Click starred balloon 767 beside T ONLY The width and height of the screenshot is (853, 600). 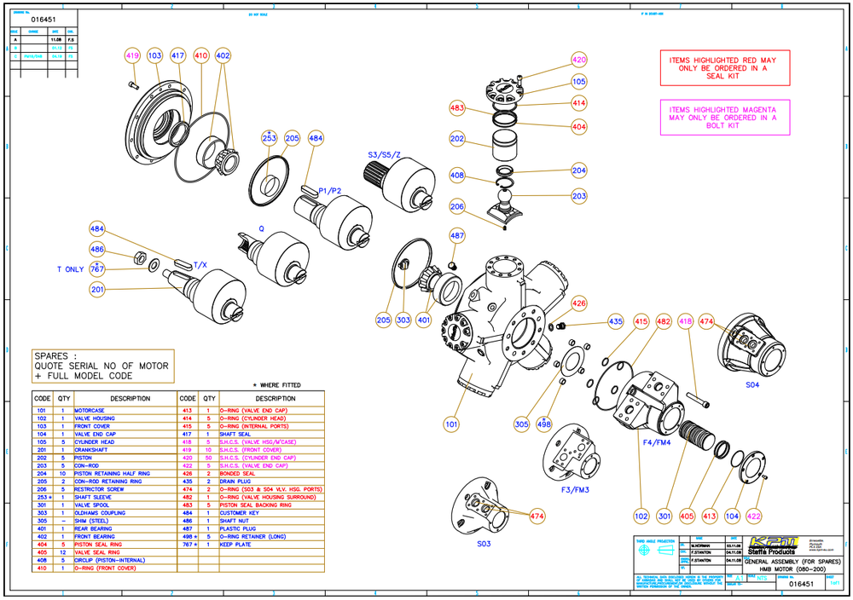click(97, 268)
